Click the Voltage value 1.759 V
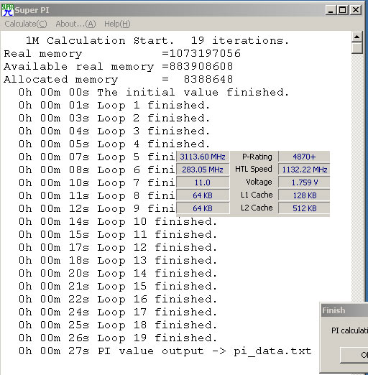This screenshot has height=375, width=368. pos(304,182)
